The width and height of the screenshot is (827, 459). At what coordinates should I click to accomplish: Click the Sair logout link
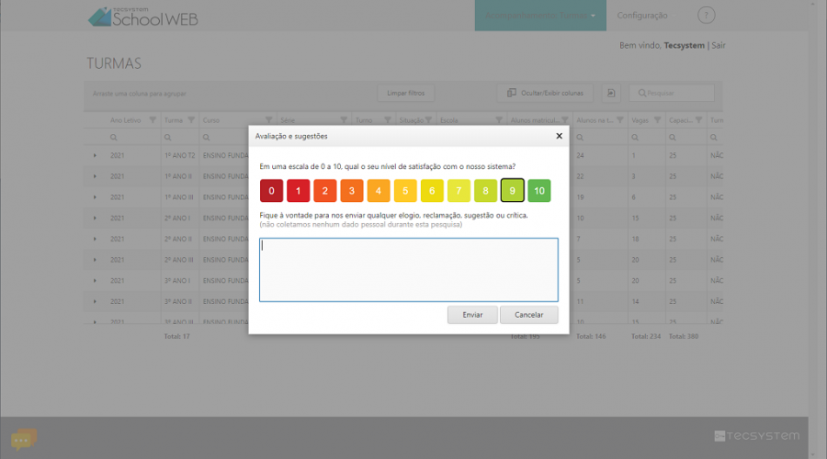tap(718, 45)
